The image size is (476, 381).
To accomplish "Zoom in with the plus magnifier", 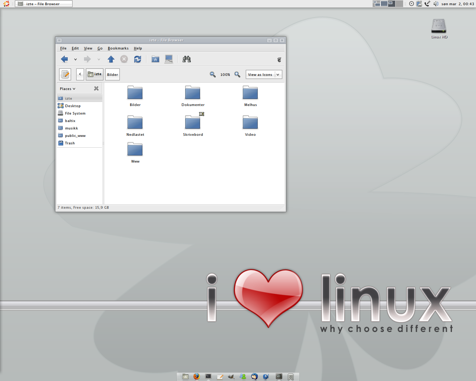I will [237, 74].
